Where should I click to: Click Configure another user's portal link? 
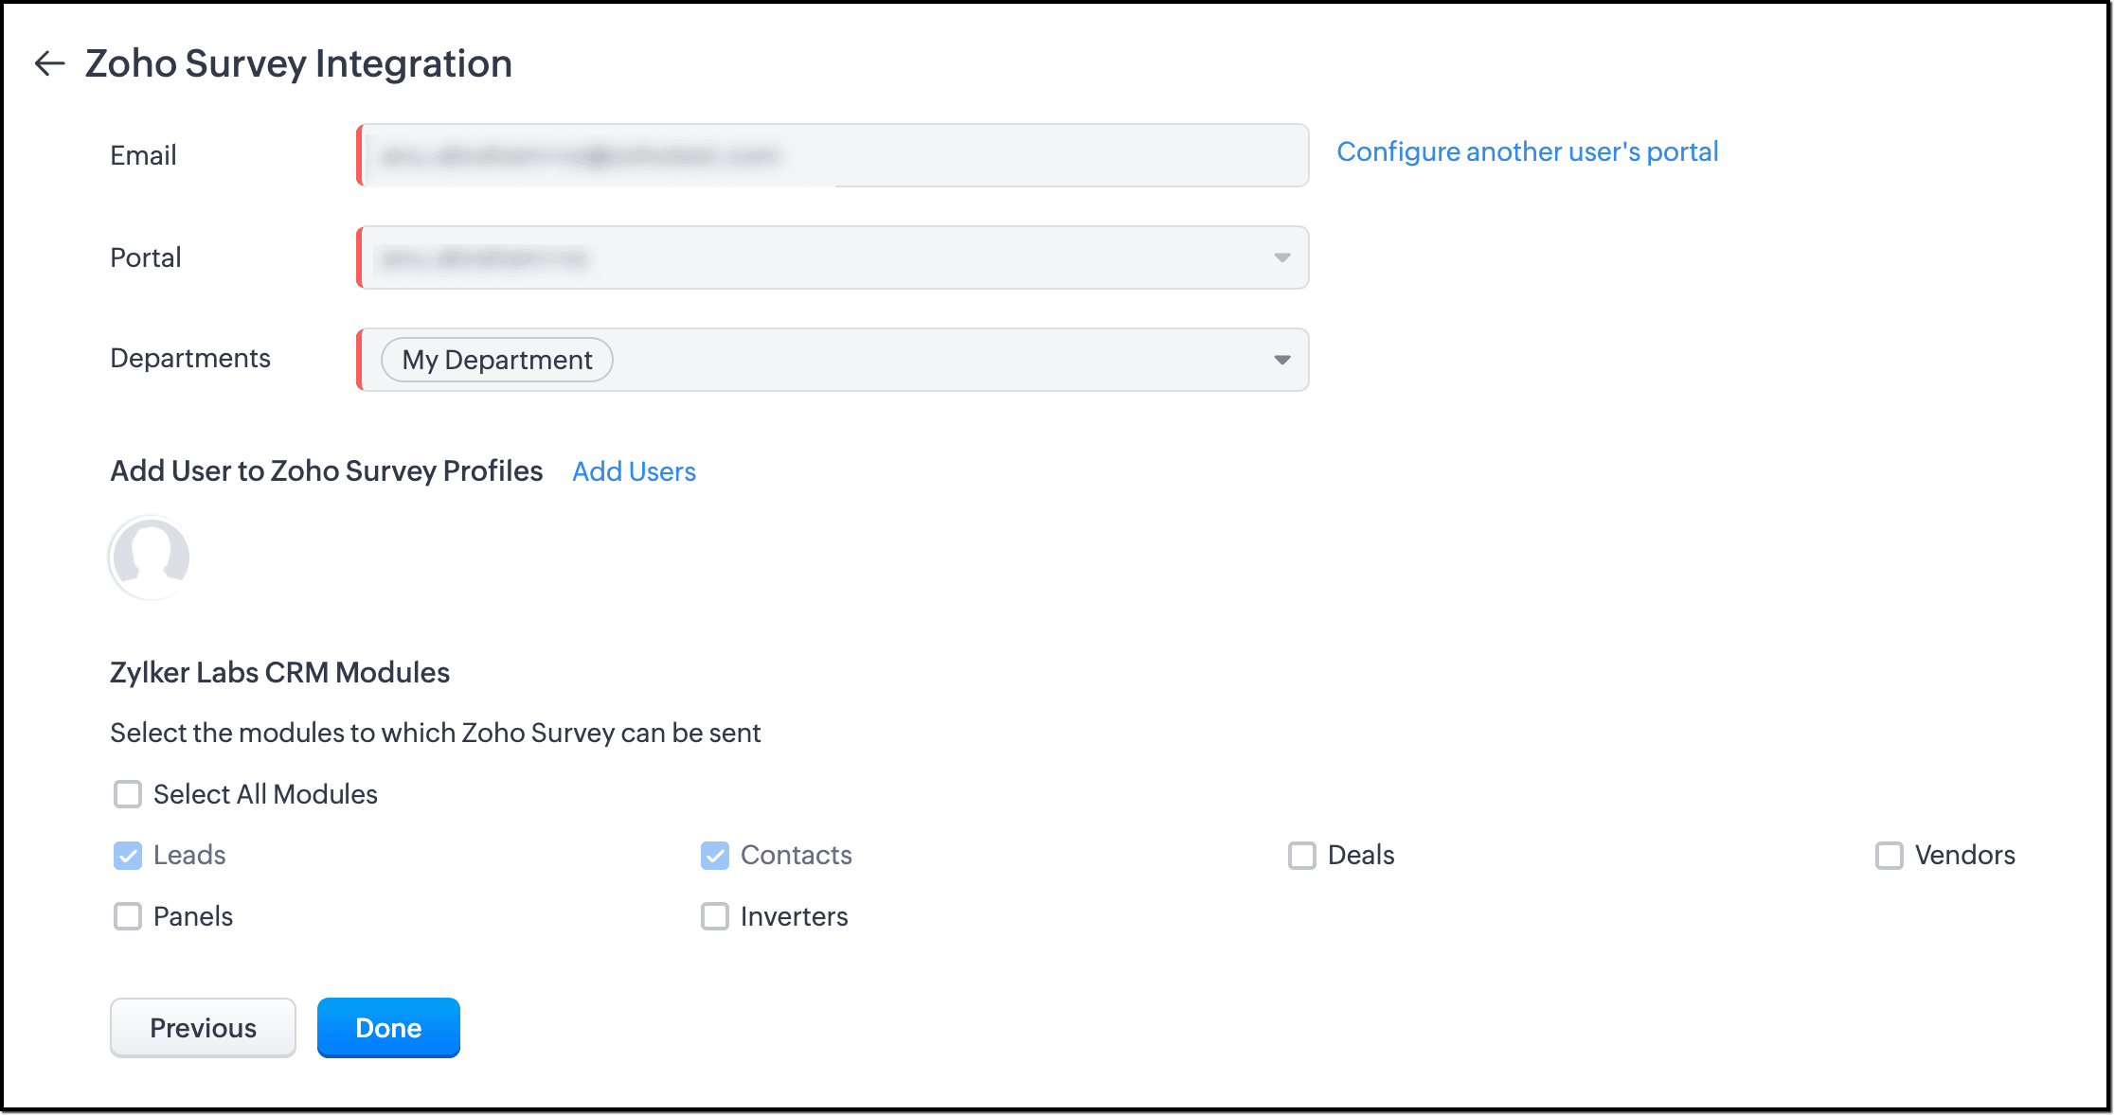point(1527,151)
